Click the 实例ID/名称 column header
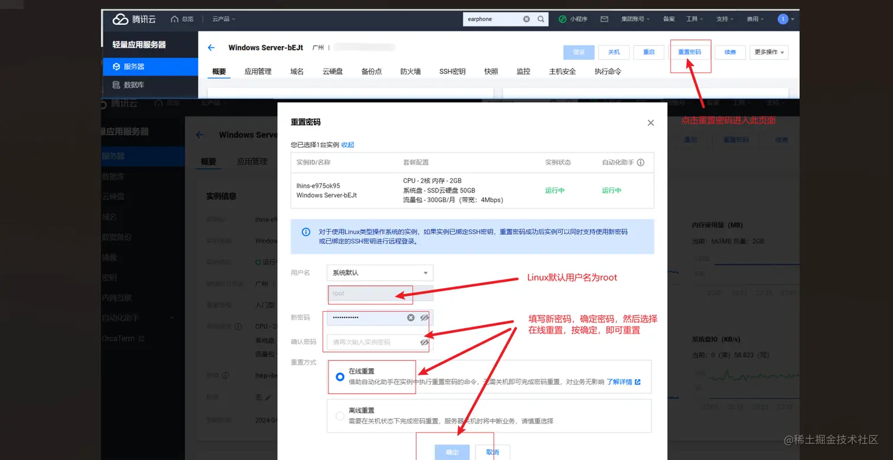The image size is (893, 460). (313, 162)
